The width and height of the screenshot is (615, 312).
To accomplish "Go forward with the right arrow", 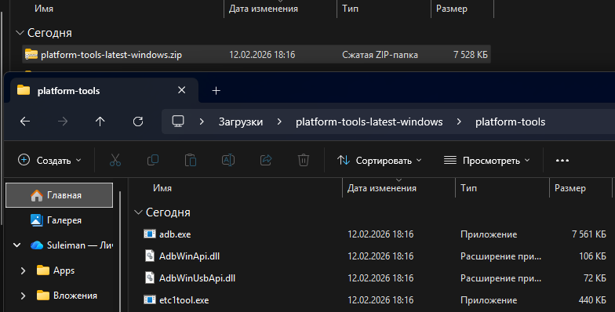I will click(x=63, y=122).
